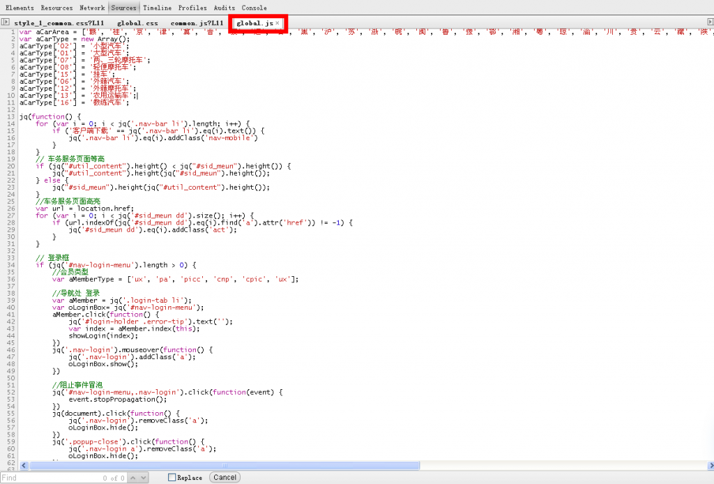
Task: Click the 'var aMemberType' declaration line
Action: tap(175, 279)
